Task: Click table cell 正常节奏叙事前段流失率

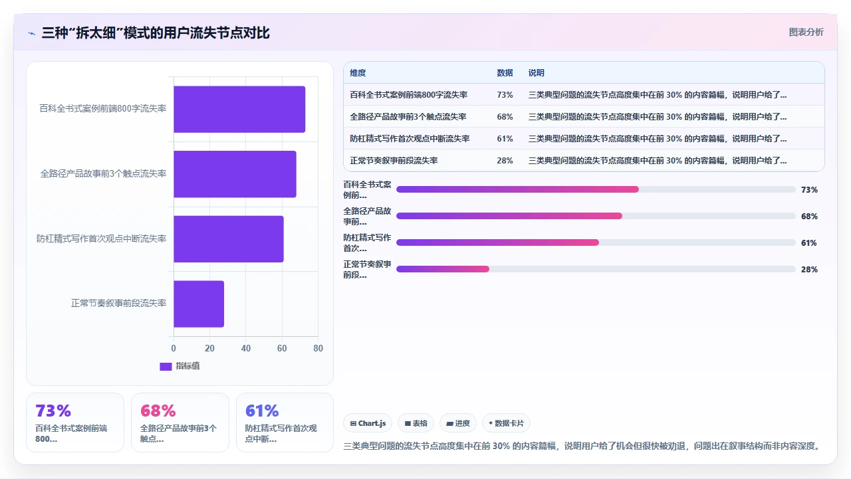Action: pos(394,161)
